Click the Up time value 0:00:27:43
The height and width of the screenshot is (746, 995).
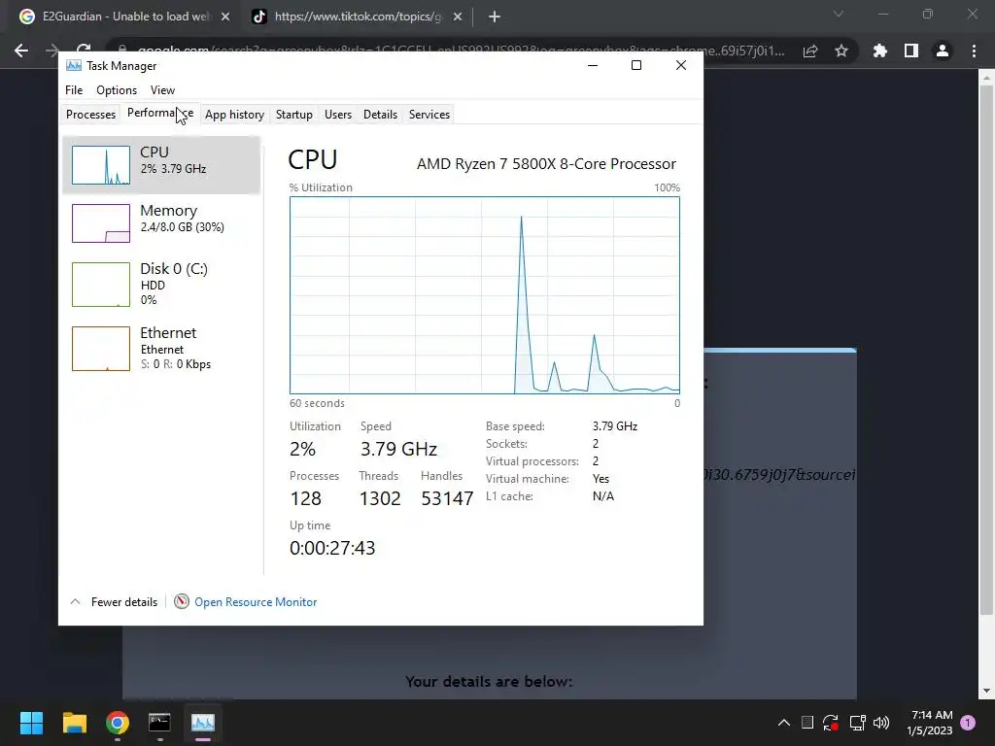coord(332,548)
